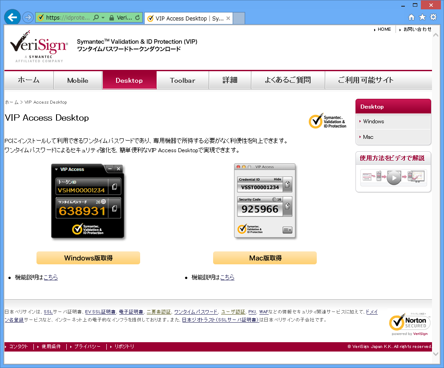Open the お問い合わせ link
444x368 pixels.
click(417, 29)
